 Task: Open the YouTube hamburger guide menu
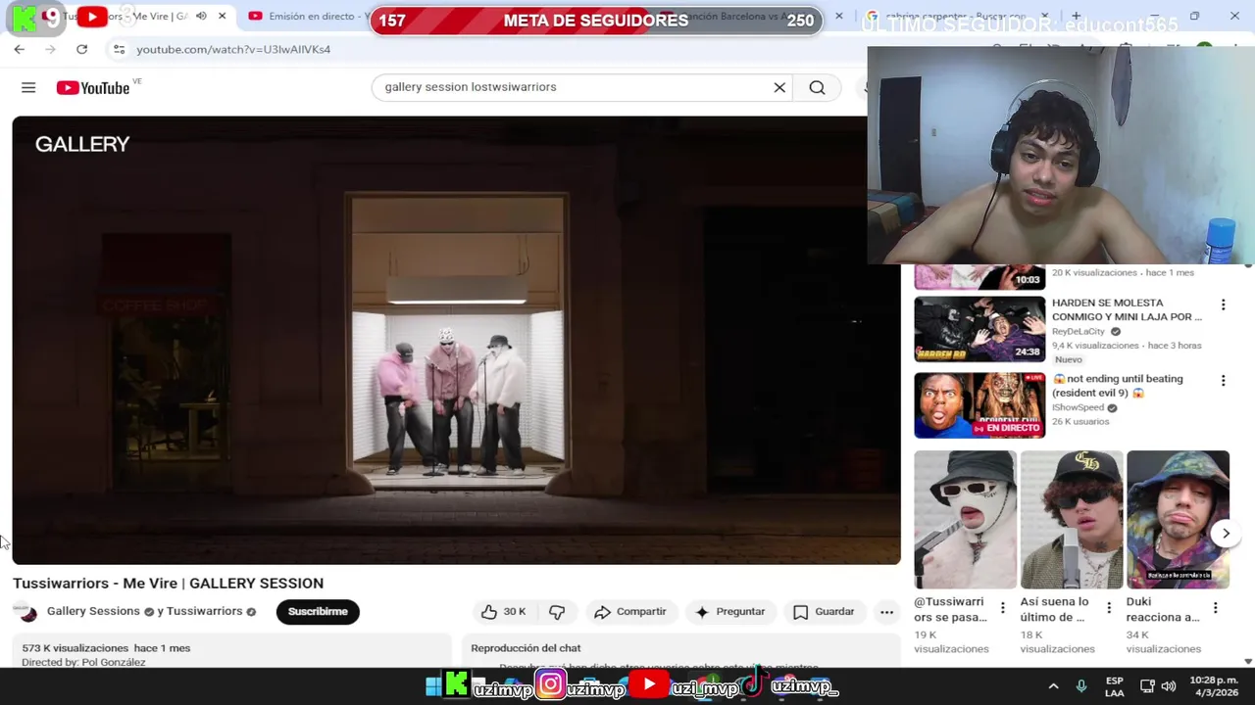click(28, 88)
